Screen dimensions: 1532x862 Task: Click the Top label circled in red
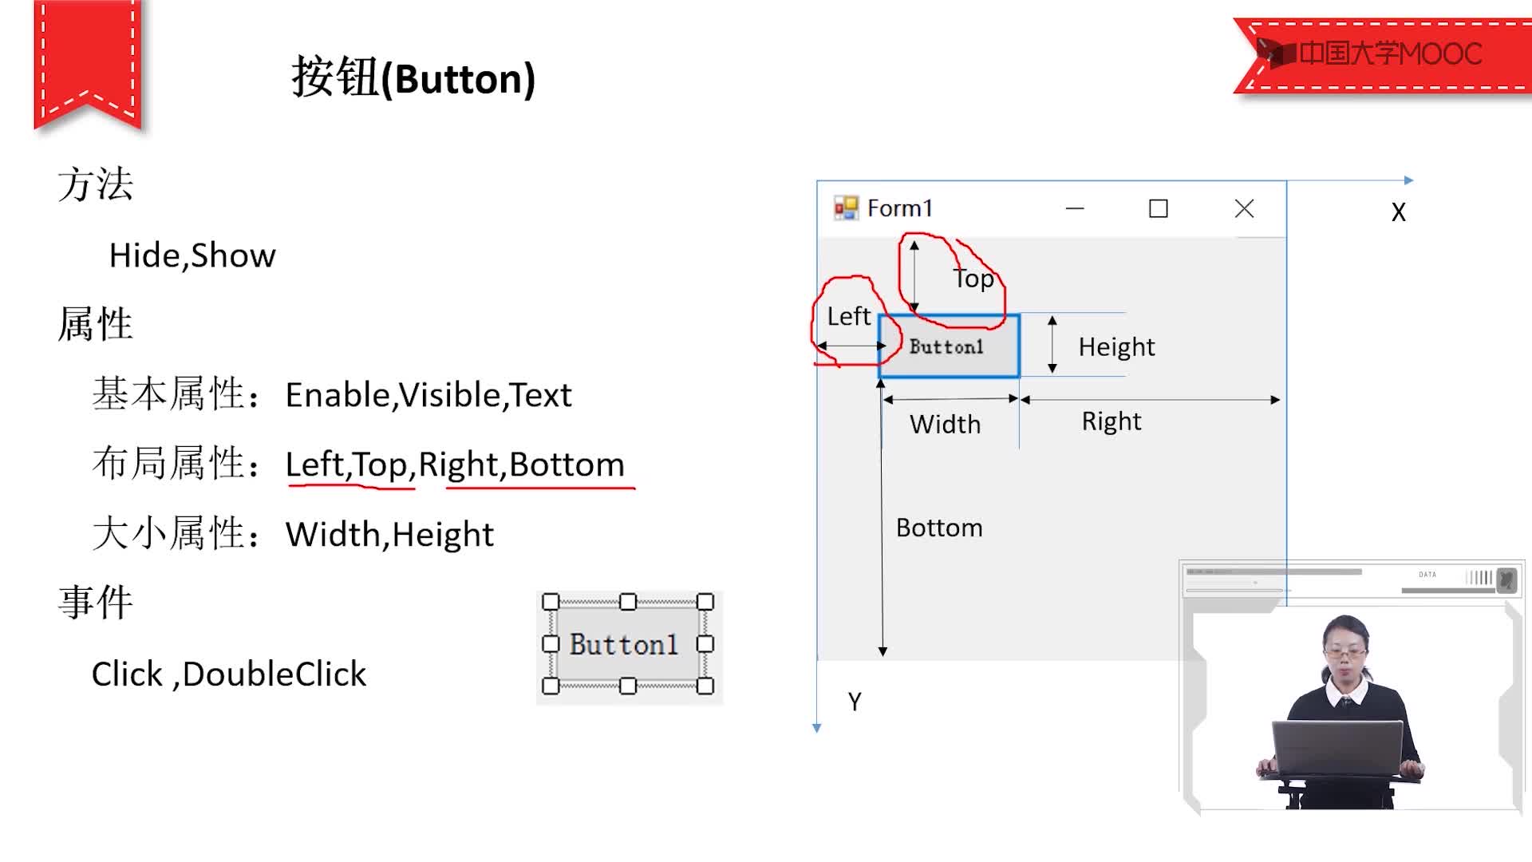pyautogui.click(x=973, y=279)
